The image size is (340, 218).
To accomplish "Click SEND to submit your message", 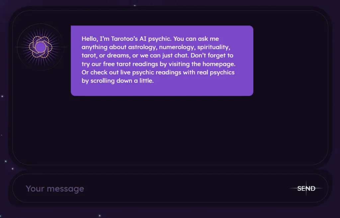I will point(306,189).
